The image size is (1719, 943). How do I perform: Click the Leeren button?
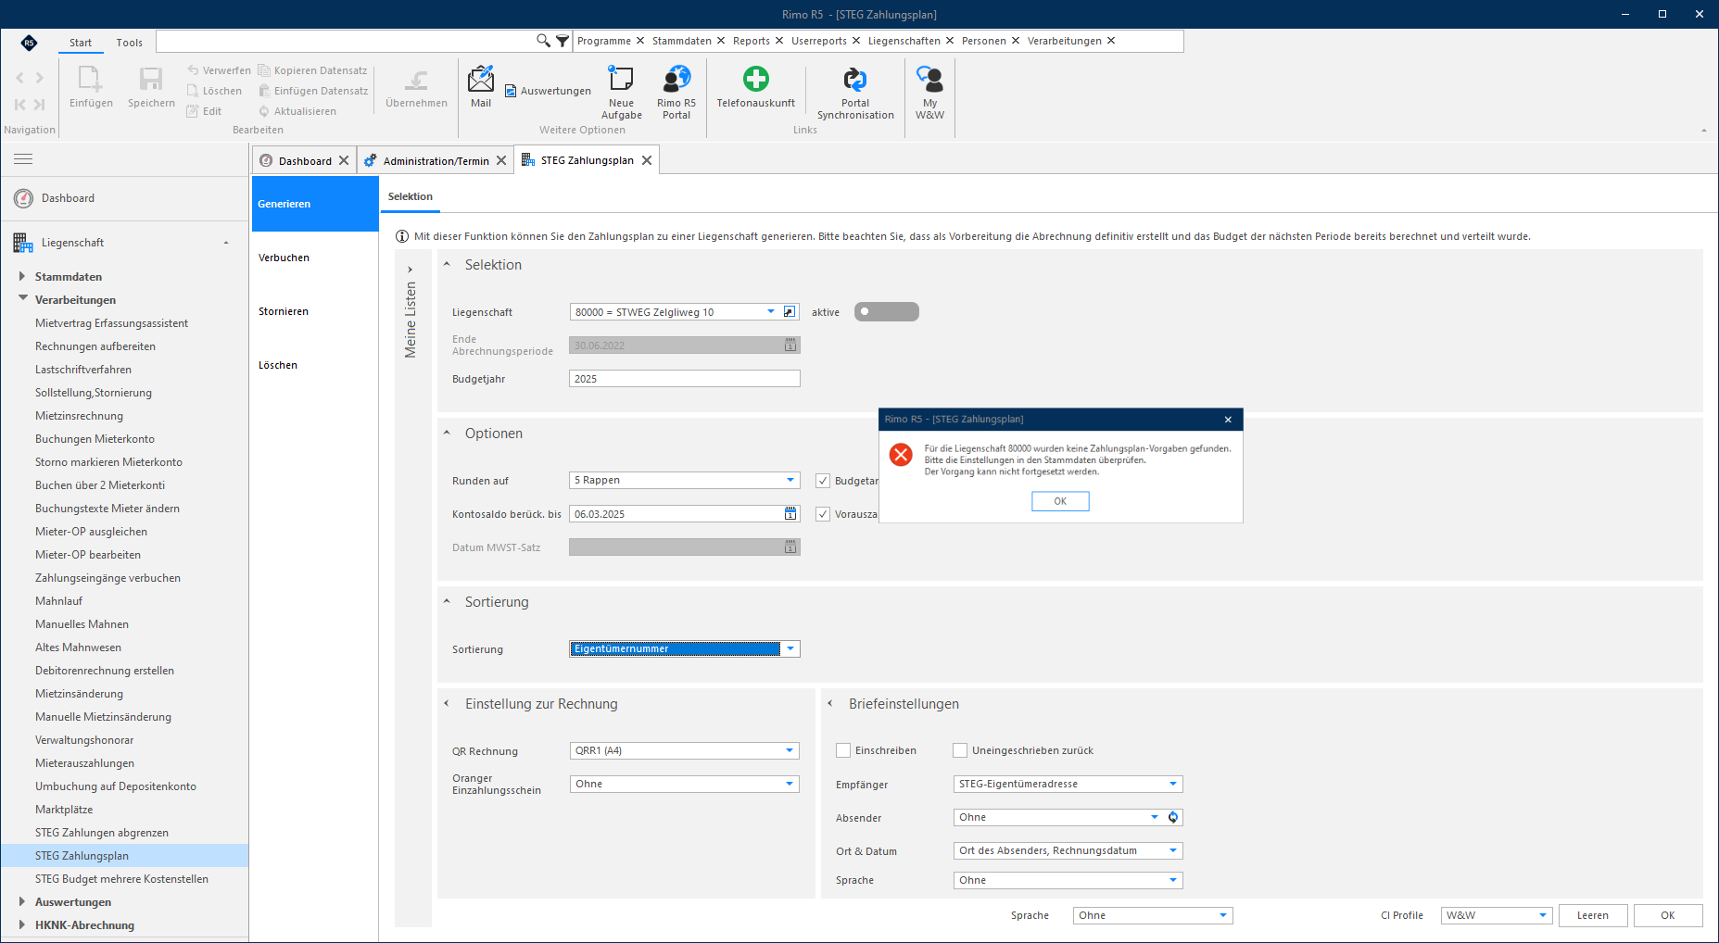click(1592, 915)
